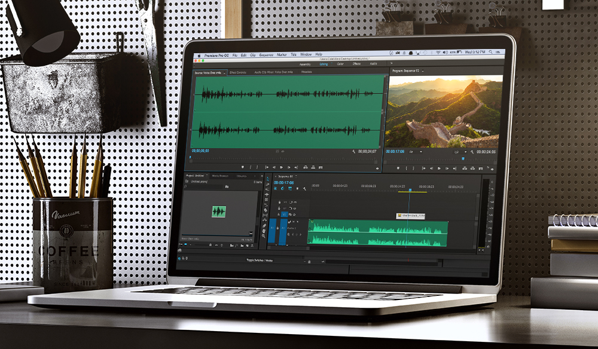This screenshot has width=598, height=349.
Task: Expand Project panel tab overflow chevrons
Action: [262, 176]
